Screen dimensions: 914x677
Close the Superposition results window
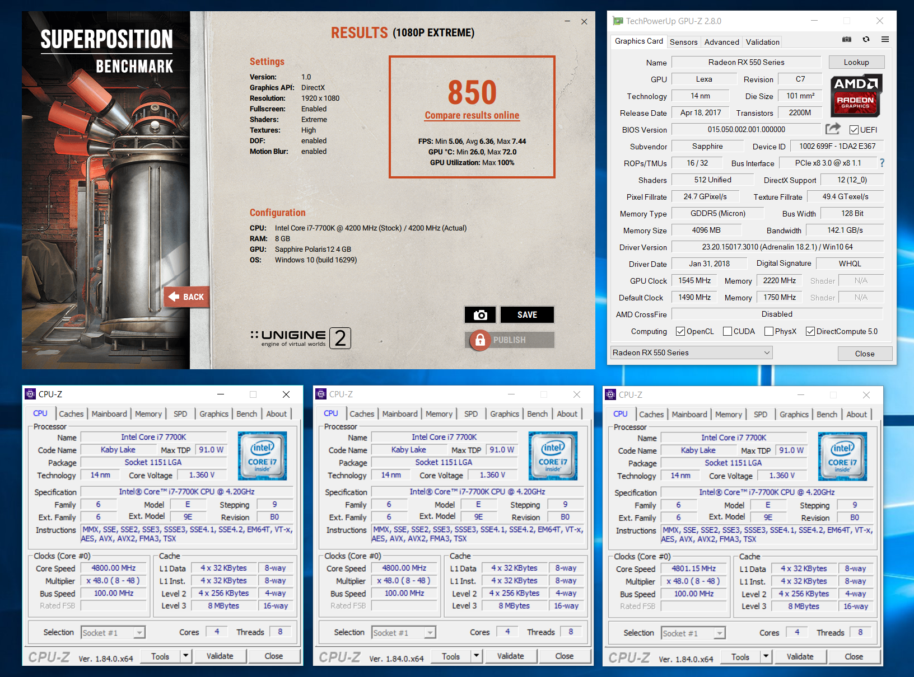[x=584, y=21]
